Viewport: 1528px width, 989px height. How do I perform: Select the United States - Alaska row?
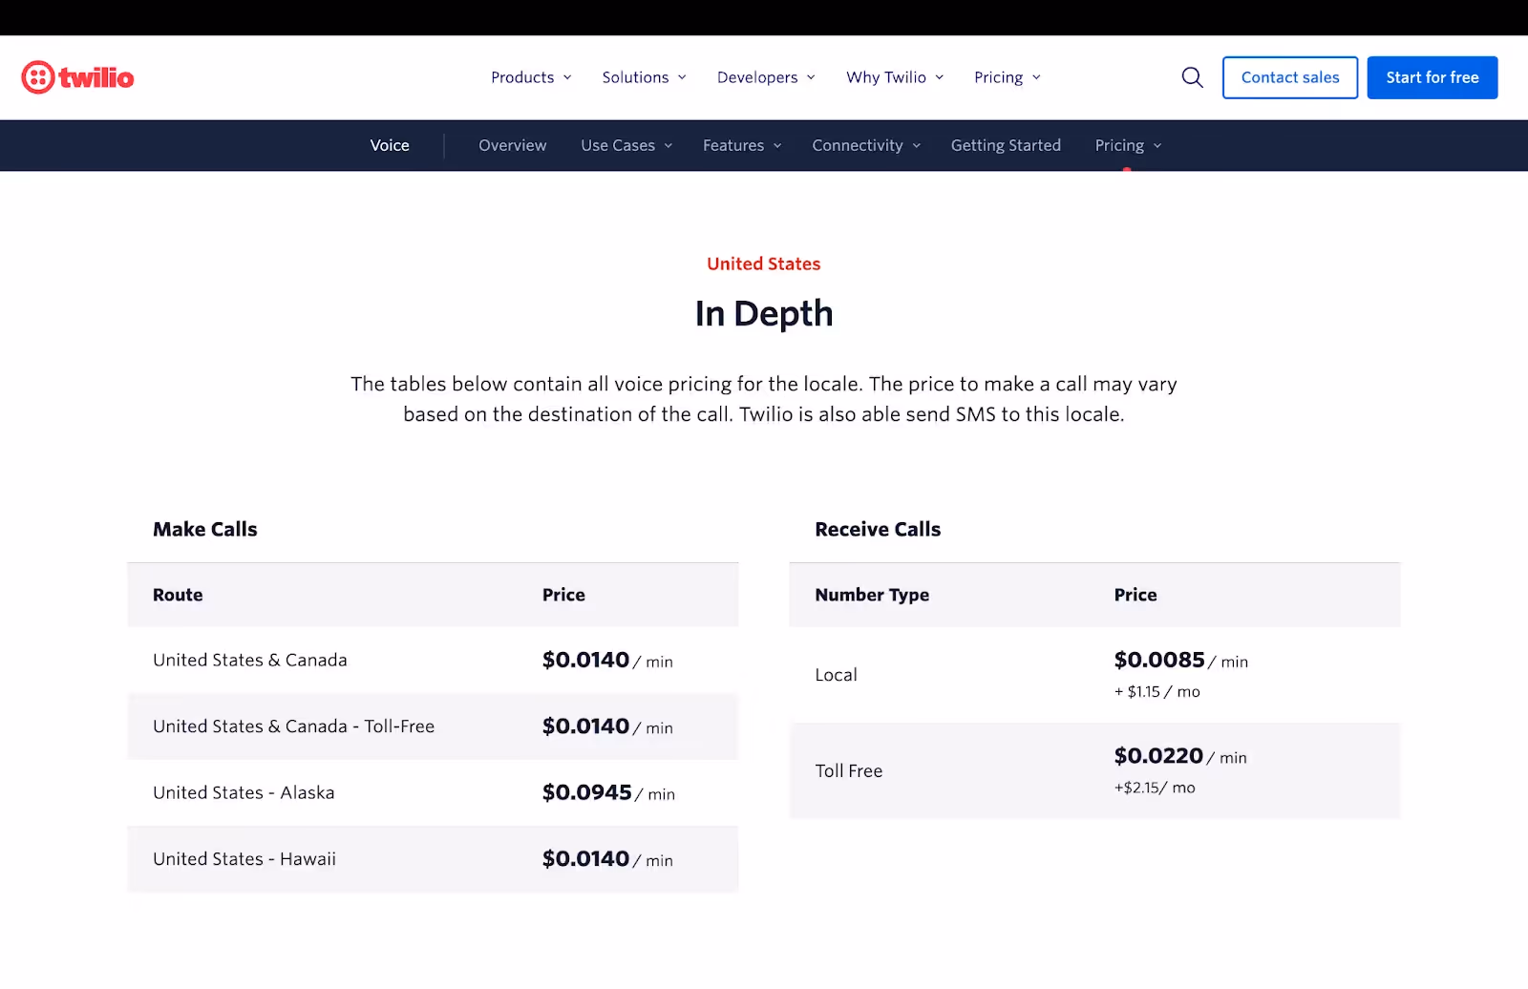(x=433, y=792)
